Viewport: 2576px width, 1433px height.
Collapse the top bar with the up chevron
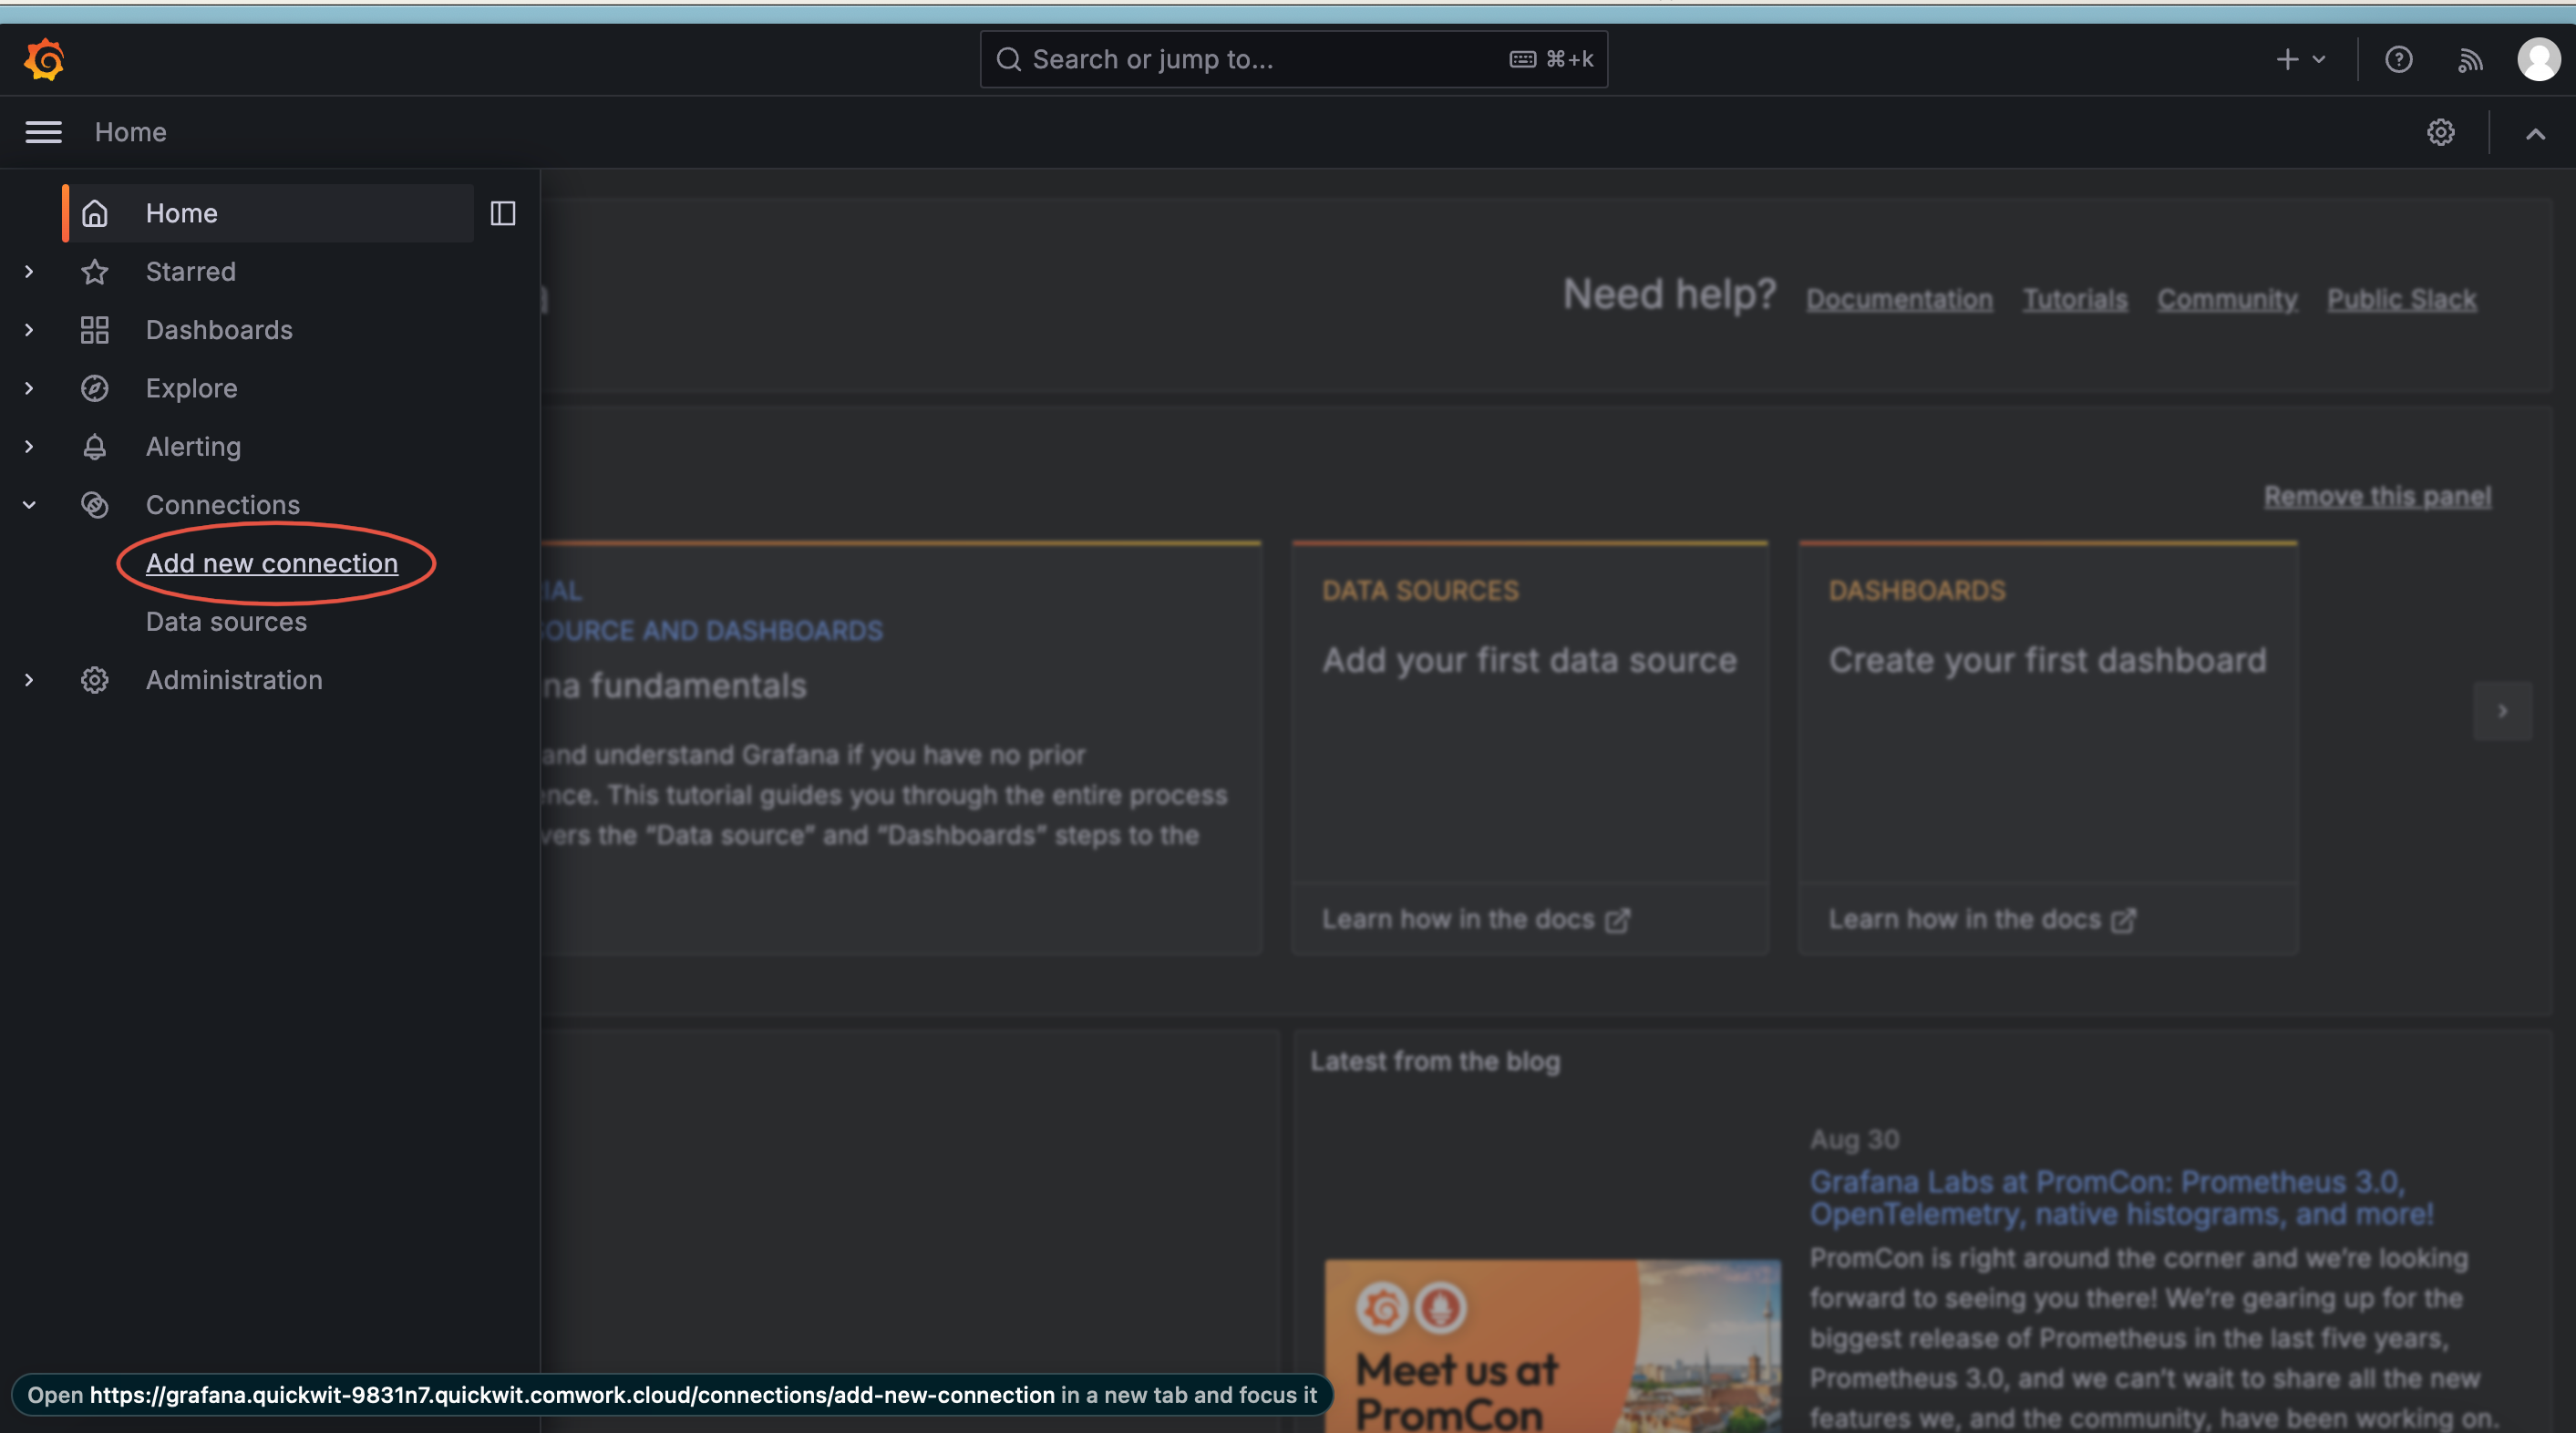point(2535,134)
